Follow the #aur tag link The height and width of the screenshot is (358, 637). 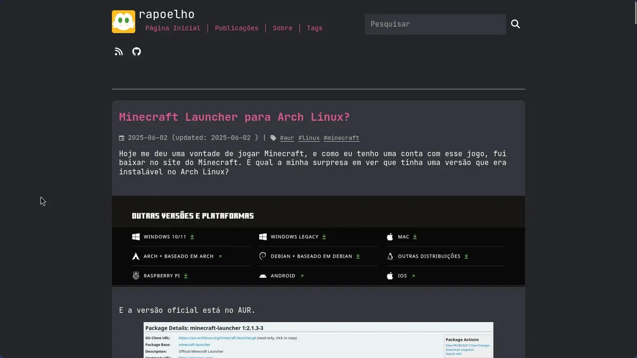click(x=287, y=138)
